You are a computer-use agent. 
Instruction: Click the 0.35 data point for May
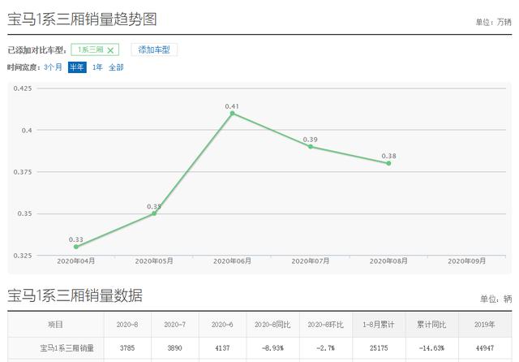pyautogui.click(x=154, y=213)
